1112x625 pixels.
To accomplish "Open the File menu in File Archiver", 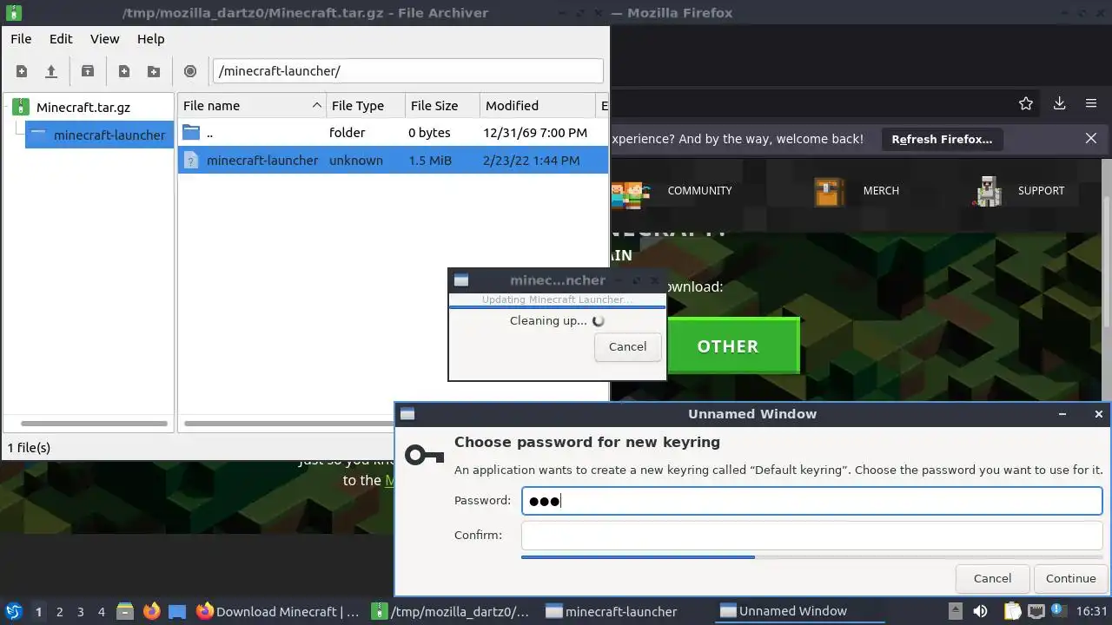I will [21, 39].
